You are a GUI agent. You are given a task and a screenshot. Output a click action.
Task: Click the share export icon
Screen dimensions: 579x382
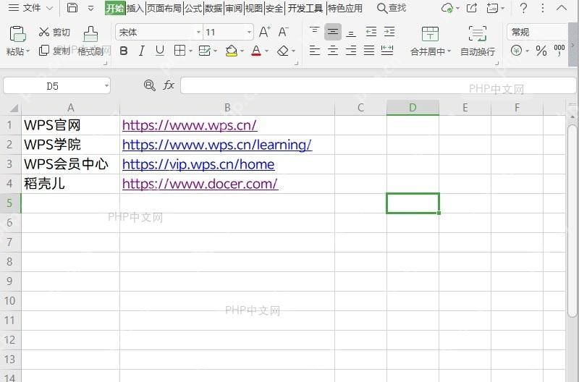[472, 8]
